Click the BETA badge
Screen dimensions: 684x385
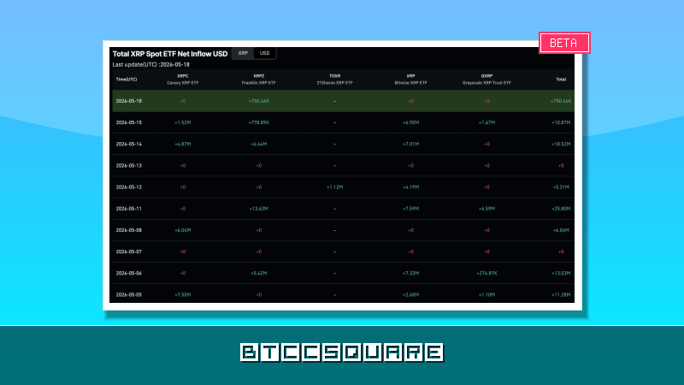coord(564,43)
